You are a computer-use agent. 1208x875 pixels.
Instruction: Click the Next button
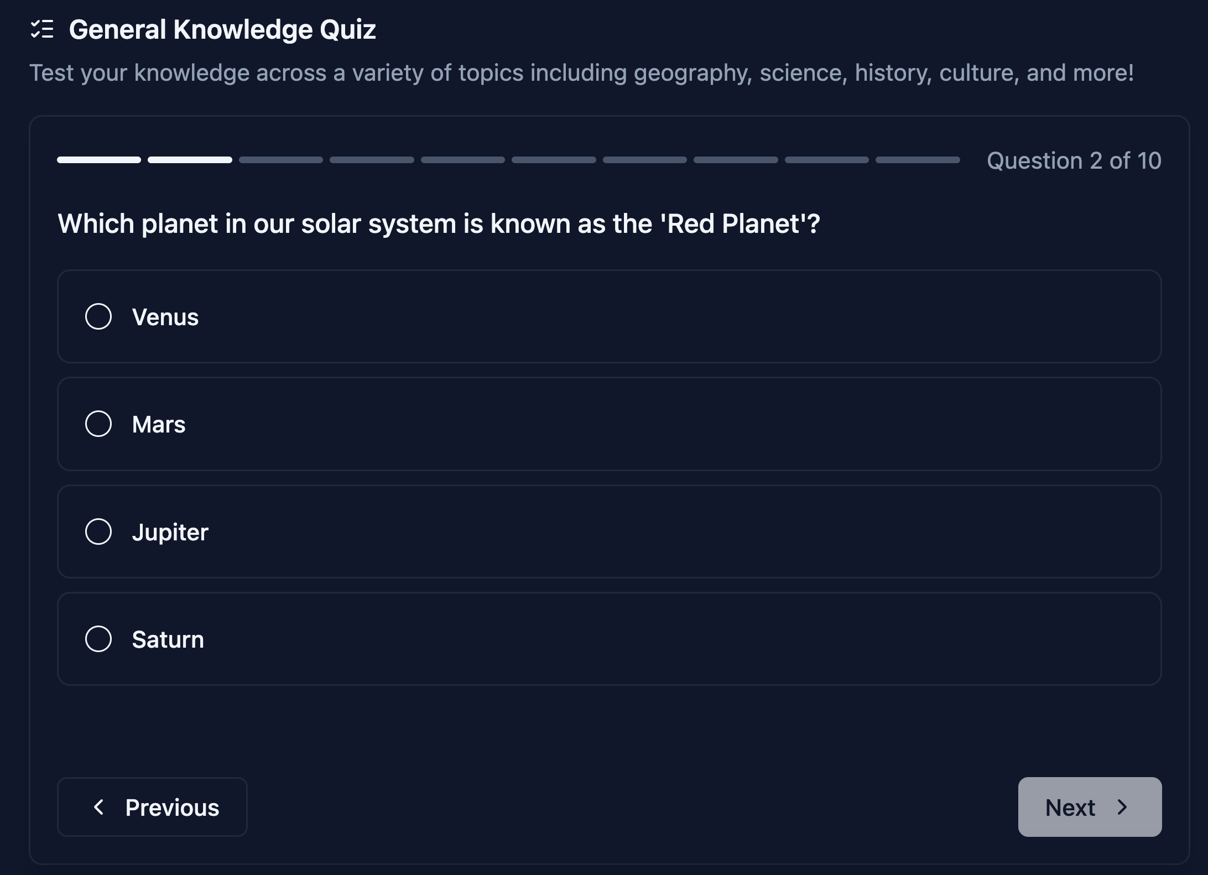tap(1089, 807)
